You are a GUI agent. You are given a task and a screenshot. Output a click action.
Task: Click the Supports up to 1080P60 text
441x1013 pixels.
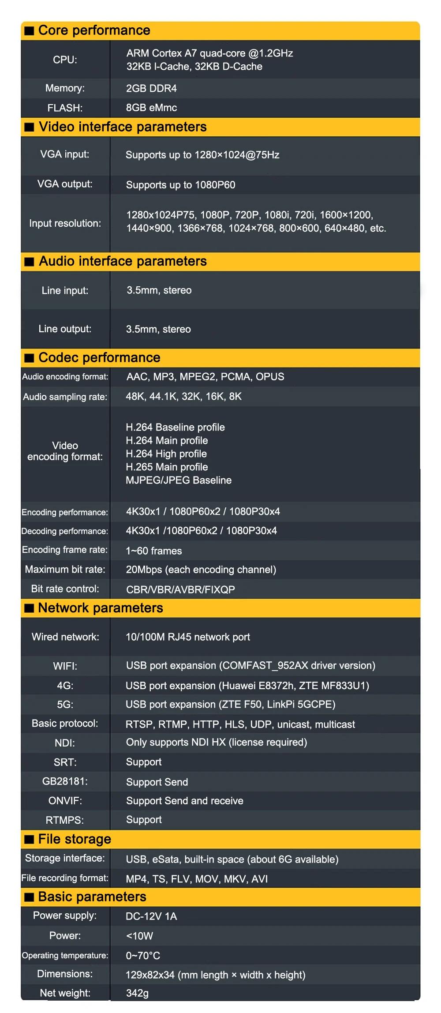pos(180,185)
